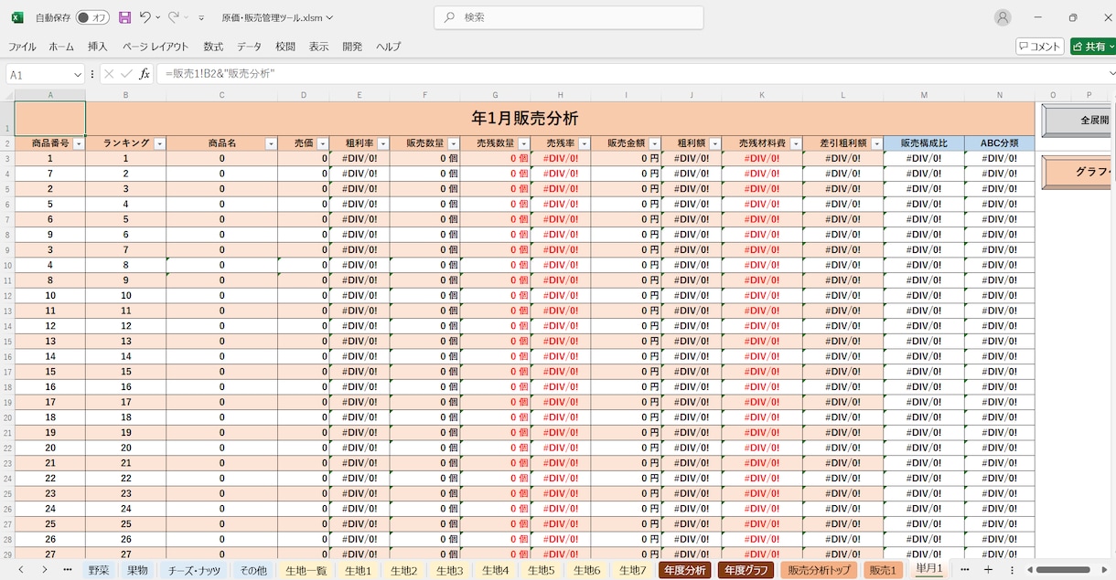Click the sheet tabs scroll-left arrow
Image resolution: width=1116 pixels, height=580 pixels.
20,570
